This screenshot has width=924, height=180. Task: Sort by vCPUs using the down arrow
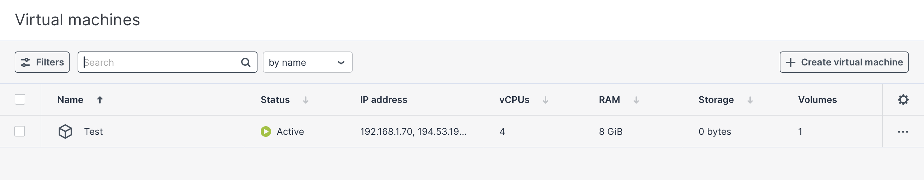click(545, 100)
